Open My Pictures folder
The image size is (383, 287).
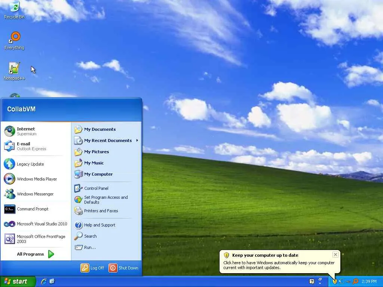tap(106, 152)
